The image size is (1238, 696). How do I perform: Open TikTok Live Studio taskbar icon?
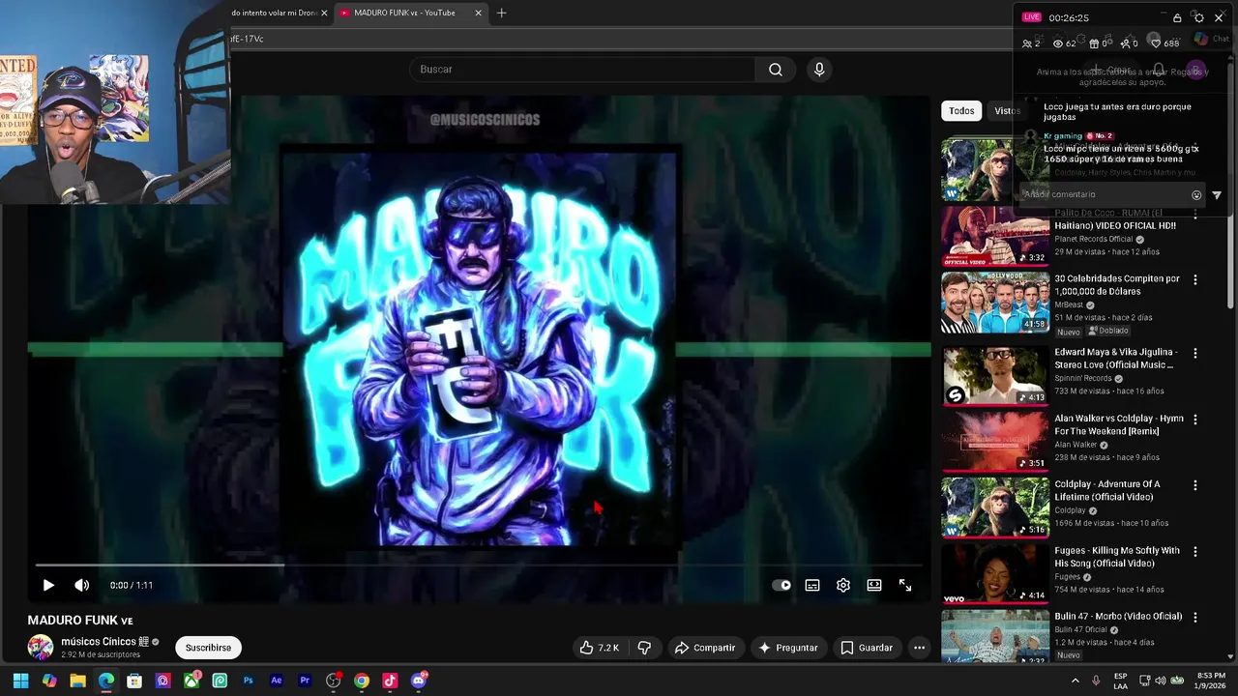pos(390,681)
